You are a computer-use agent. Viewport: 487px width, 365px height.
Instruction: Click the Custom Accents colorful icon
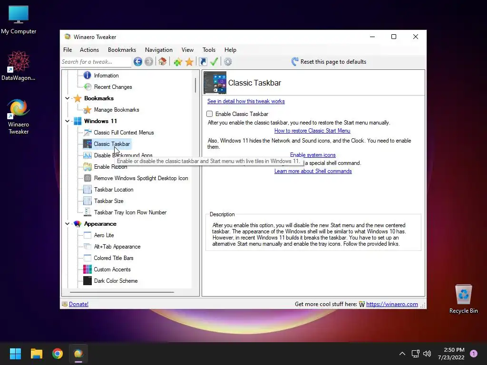tap(88, 269)
